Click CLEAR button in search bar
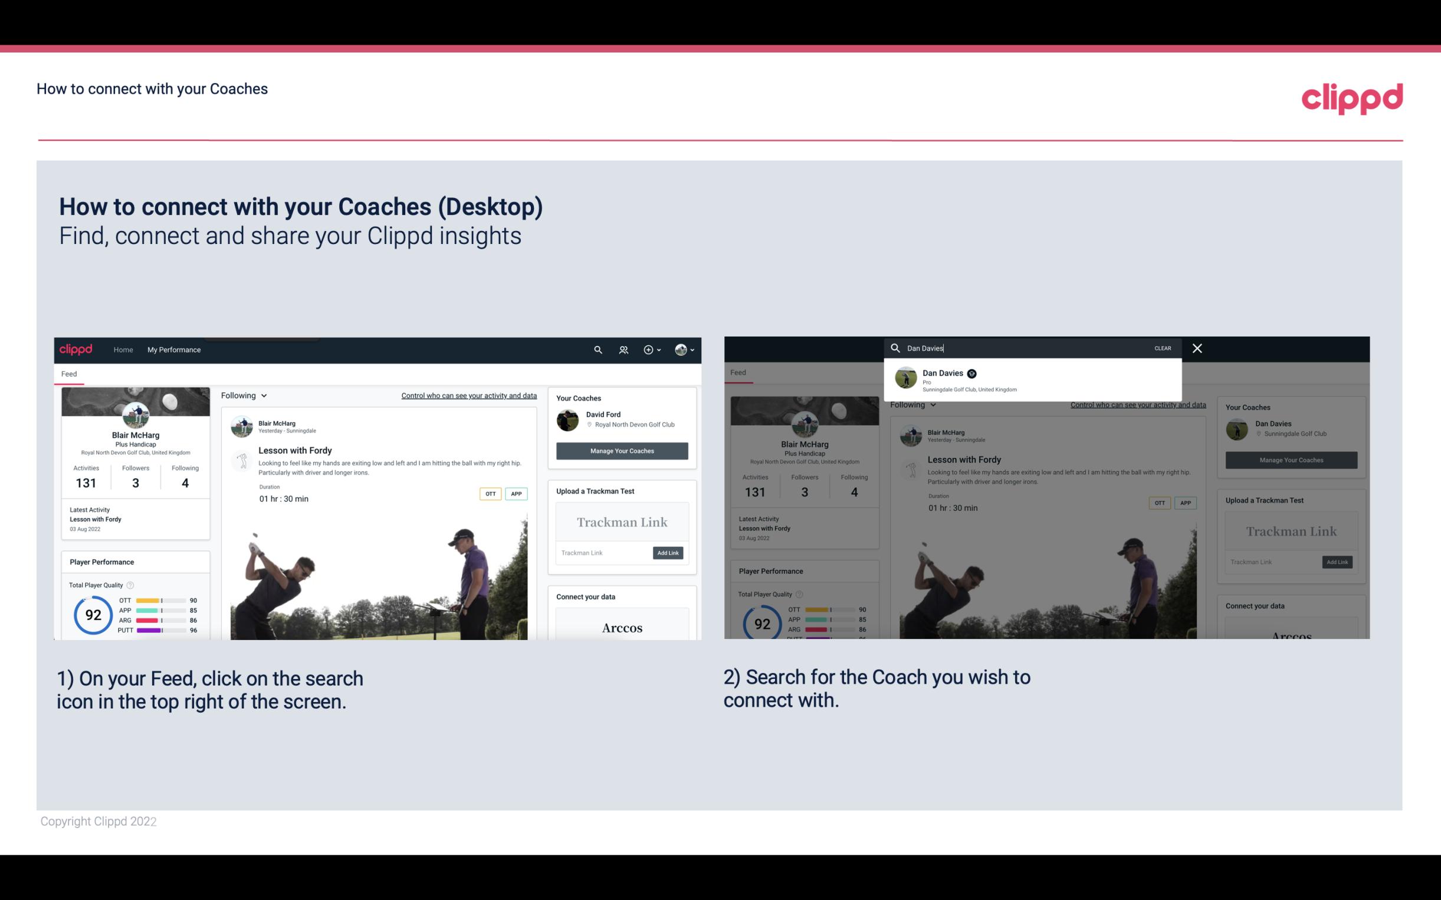The width and height of the screenshot is (1441, 900). click(x=1163, y=347)
